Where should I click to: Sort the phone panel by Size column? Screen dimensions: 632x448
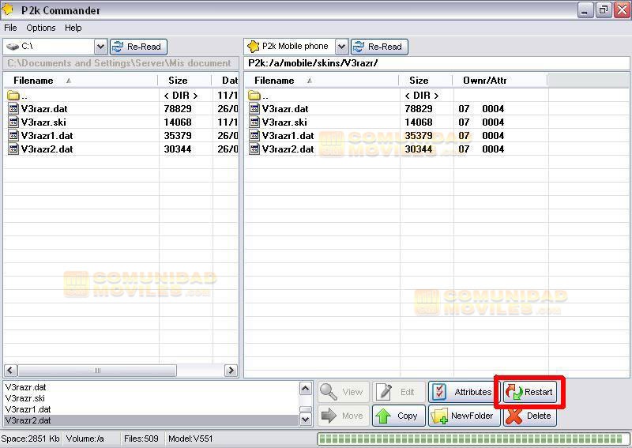pos(419,81)
